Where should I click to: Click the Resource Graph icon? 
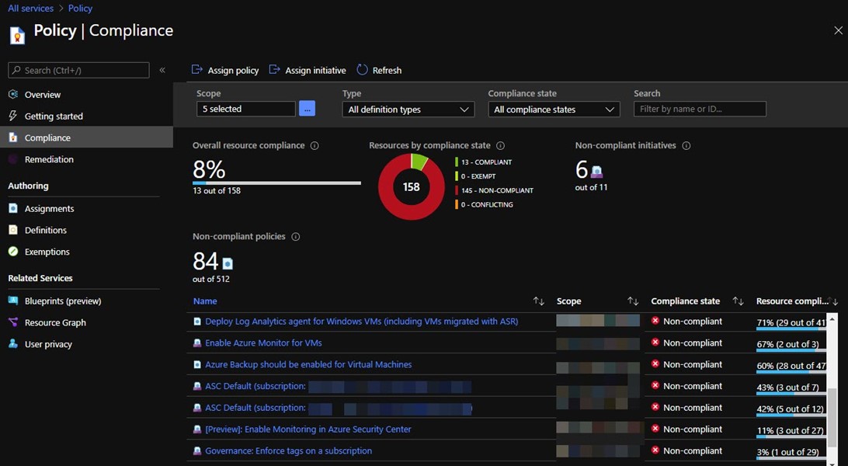click(x=13, y=322)
